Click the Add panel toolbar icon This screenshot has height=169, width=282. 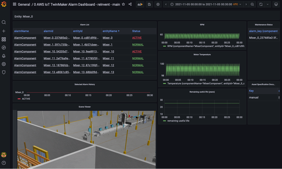140,4
